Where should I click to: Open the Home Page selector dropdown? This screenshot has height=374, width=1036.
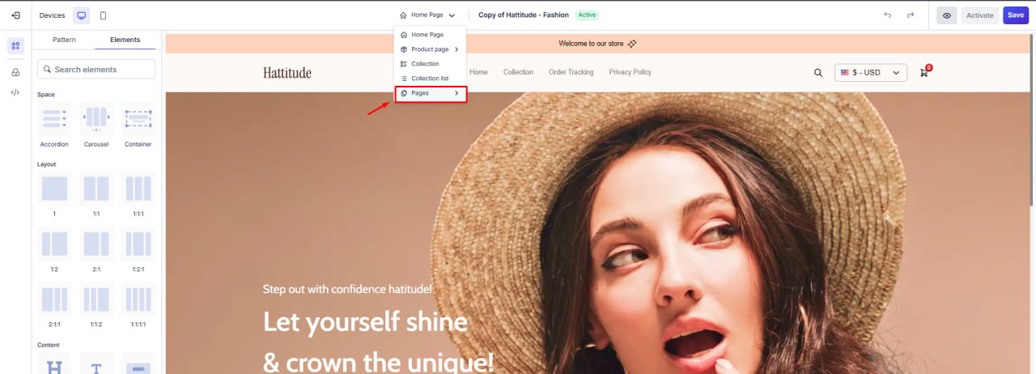[x=427, y=15]
